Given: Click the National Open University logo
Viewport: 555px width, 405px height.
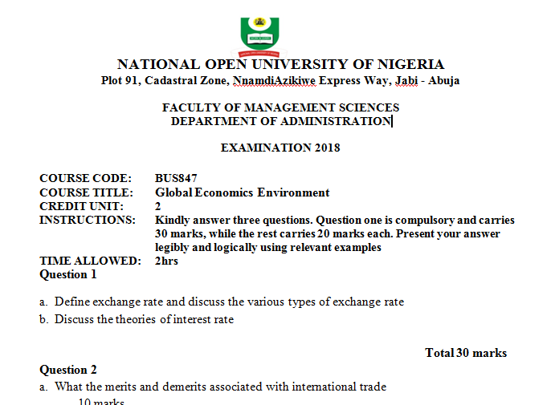Looking at the screenshot, I should pyautogui.click(x=259, y=31).
